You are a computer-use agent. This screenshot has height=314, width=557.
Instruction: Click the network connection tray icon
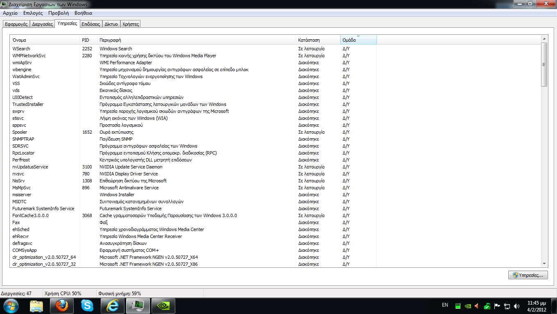click(507, 306)
